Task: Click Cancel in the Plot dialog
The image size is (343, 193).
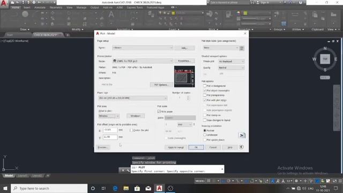Action: (x=213, y=147)
